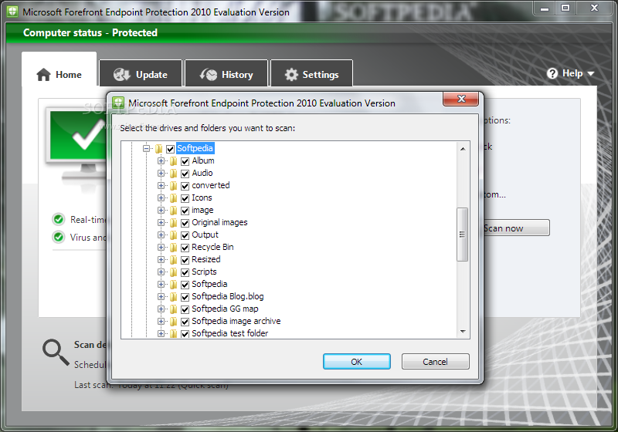Expand the Album folder node
The width and height of the screenshot is (618, 432).
161,160
